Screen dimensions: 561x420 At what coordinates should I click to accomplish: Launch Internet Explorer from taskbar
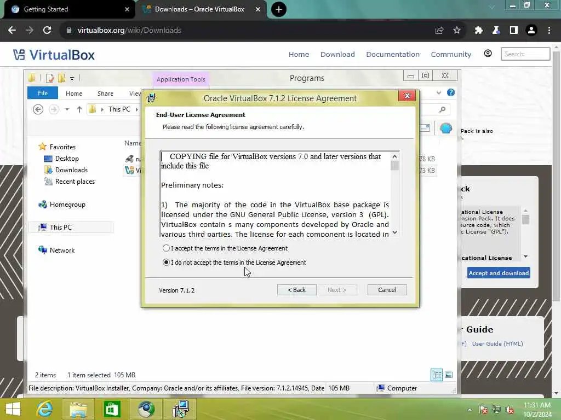coord(45,409)
